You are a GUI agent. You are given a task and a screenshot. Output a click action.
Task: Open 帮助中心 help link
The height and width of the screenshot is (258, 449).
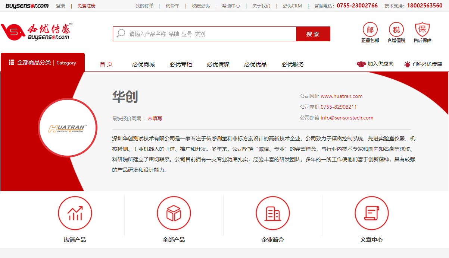pos(231,6)
